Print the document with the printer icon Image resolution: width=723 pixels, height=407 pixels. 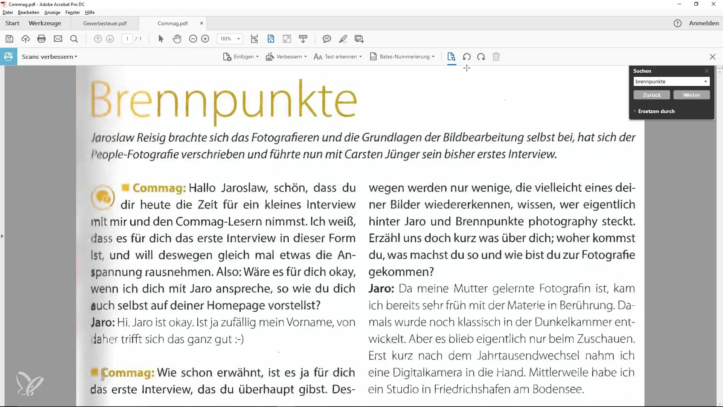[42, 39]
